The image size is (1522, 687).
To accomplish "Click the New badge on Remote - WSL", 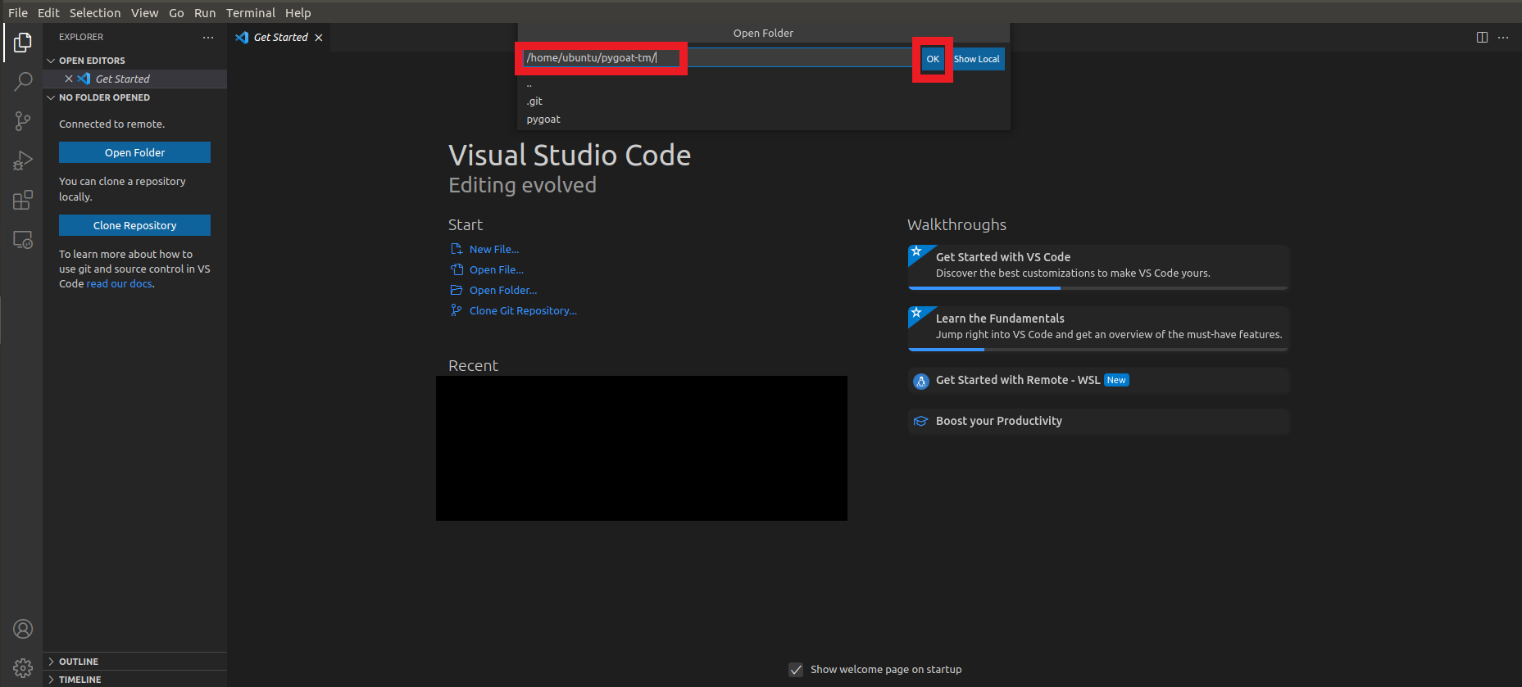I will click(1116, 380).
